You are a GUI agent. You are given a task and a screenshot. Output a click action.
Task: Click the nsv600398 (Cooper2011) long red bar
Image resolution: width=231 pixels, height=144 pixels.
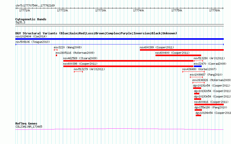[x=128, y=66]
